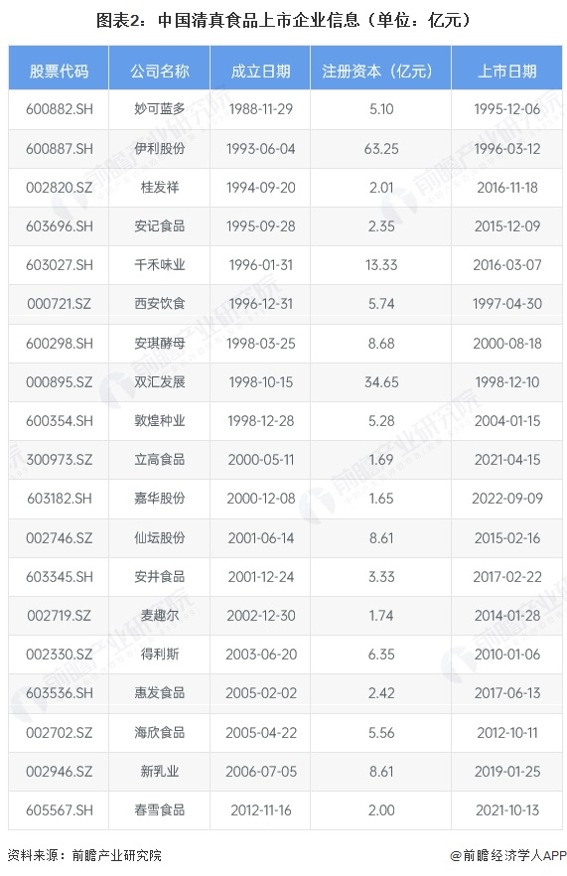The image size is (567, 876).
Task: Click founding date 1998-03-25
Action: pyautogui.click(x=261, y=343)
